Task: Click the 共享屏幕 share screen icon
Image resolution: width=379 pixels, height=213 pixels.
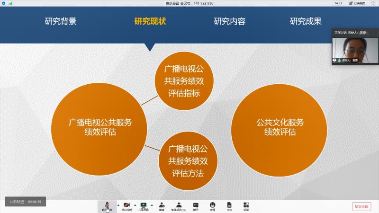Action: (143, 205)
